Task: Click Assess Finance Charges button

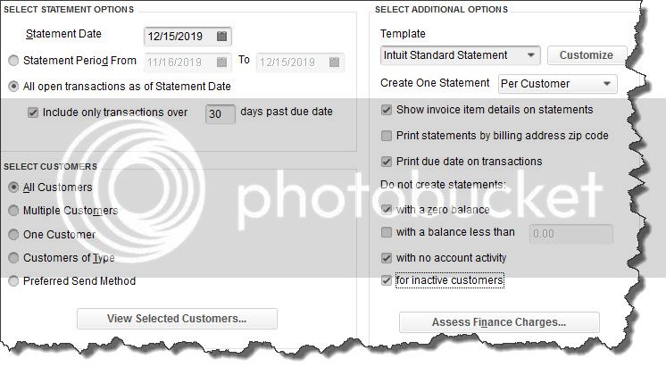Action: [x=499, y=322]
